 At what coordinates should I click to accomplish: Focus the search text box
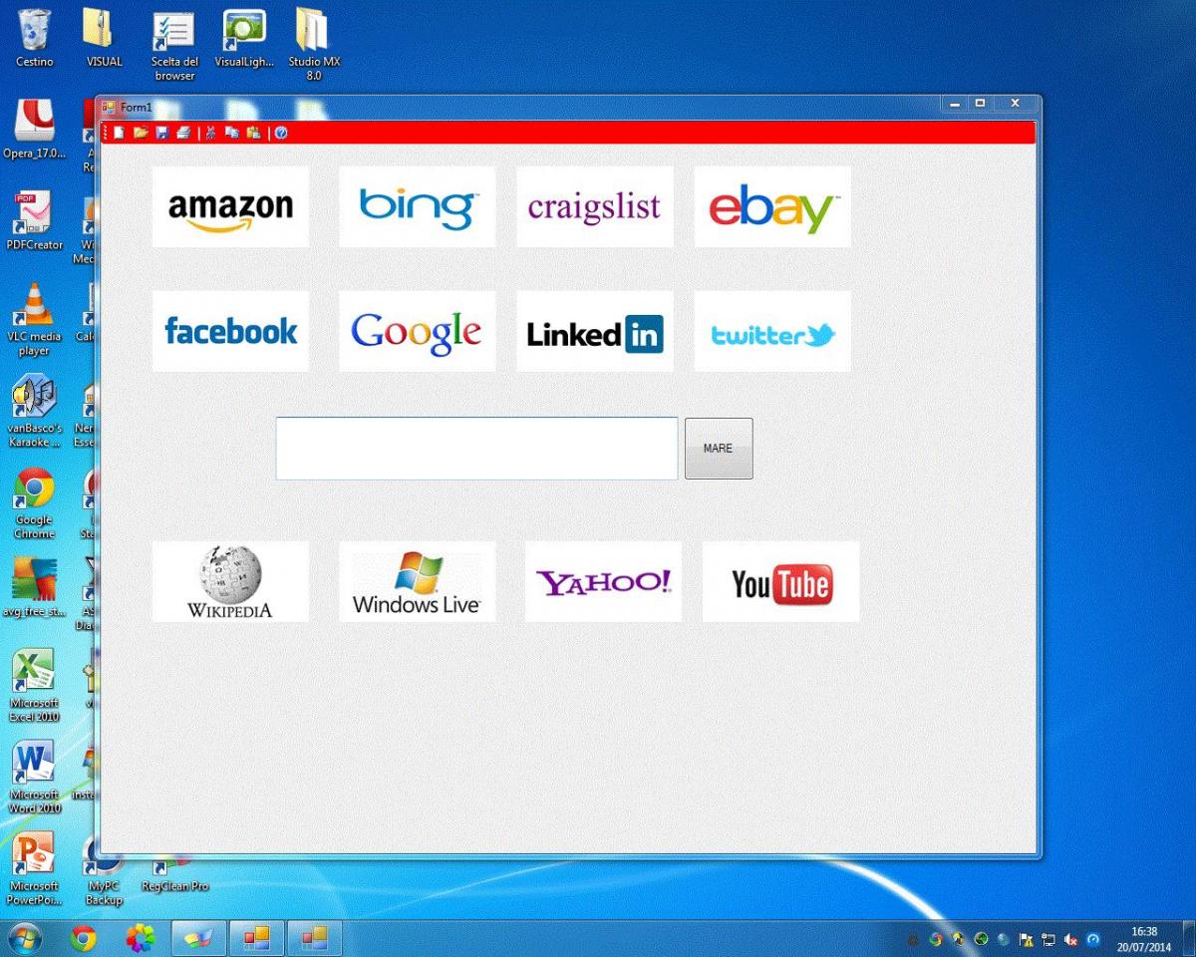pyautogui.click(x=476, y=449)
